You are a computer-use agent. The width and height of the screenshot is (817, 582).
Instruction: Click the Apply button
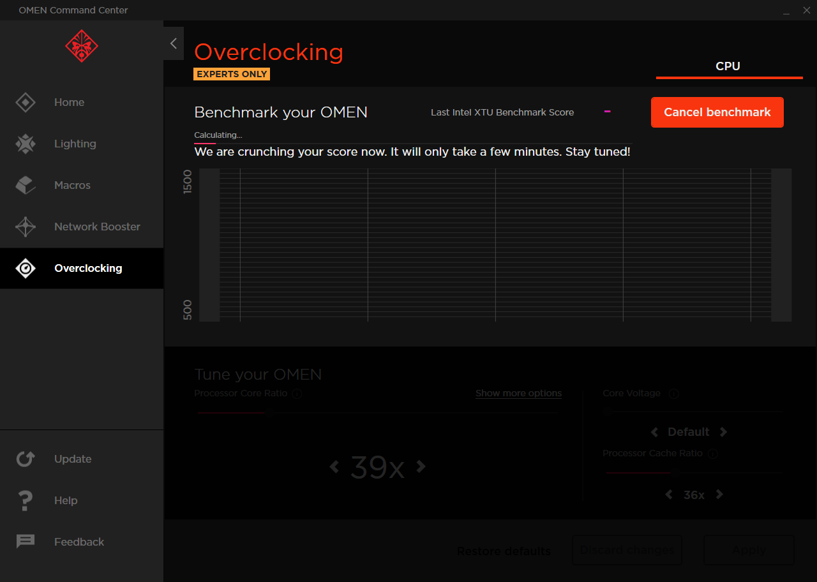point(749,550)
